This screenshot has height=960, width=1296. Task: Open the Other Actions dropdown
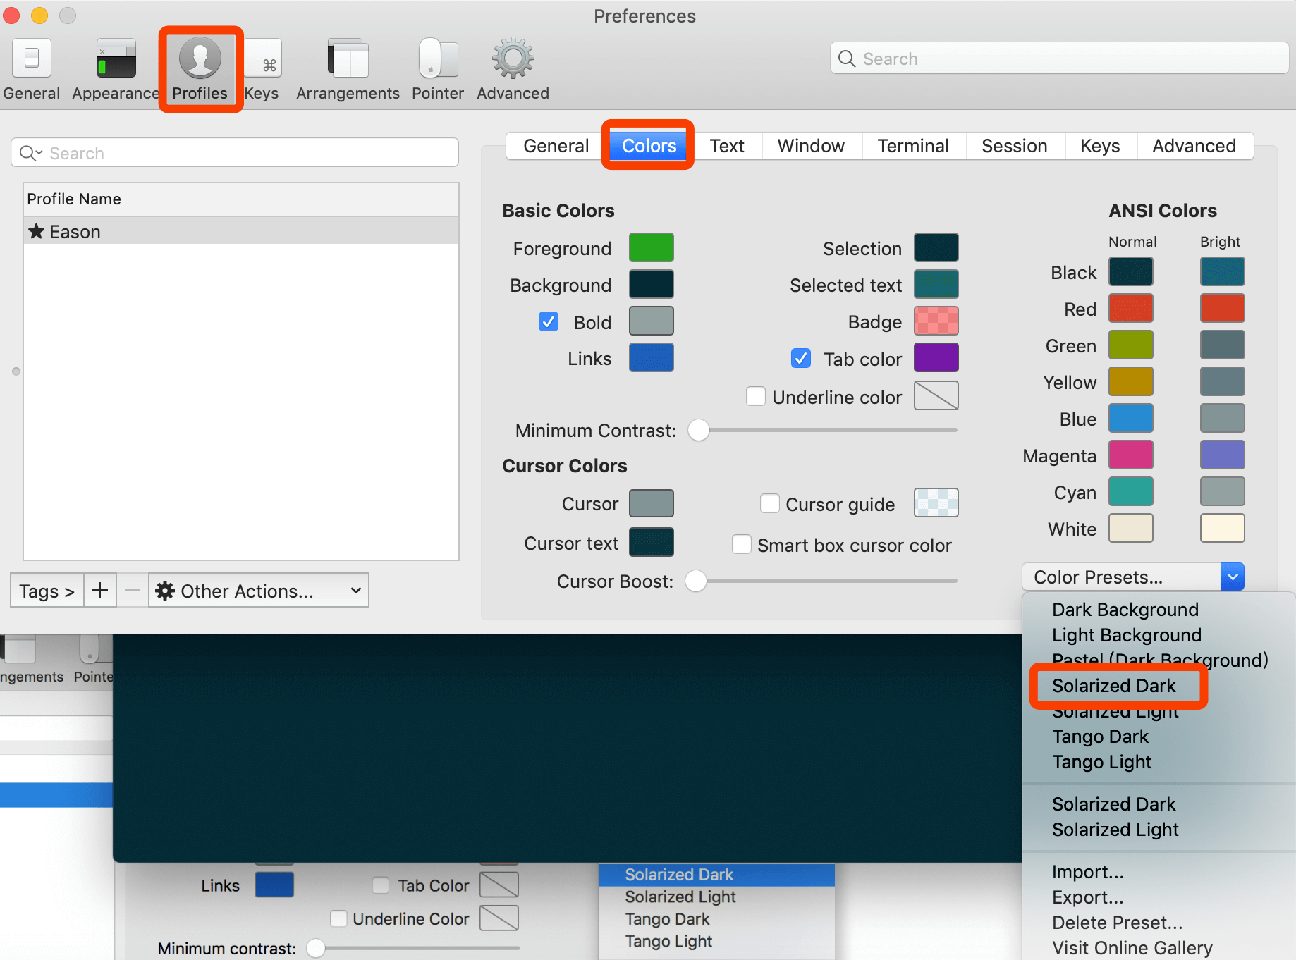[259, 591]
